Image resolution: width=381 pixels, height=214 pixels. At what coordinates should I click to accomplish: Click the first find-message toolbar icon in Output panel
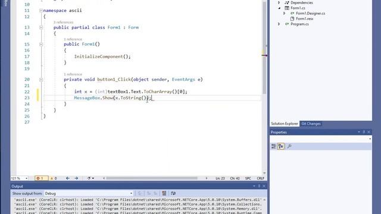coord(140,193)
